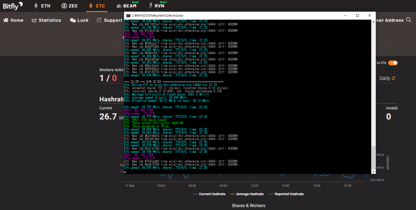Click the 'Average speed (5 min)' line

click(x=155, y=97)
